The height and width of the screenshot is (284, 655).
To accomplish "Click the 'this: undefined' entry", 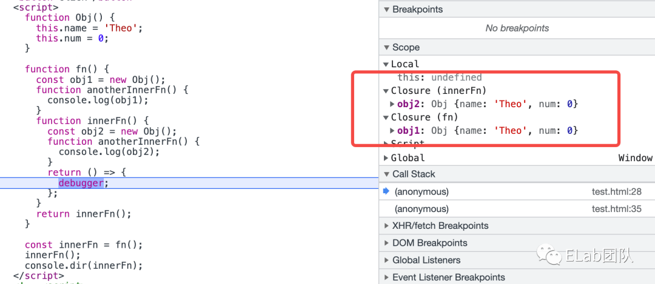I will pyautogui.click(x=440, y=78).
